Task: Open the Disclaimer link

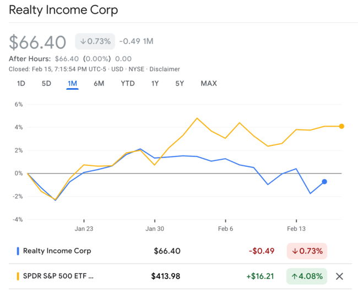Action: pos(165,69)
